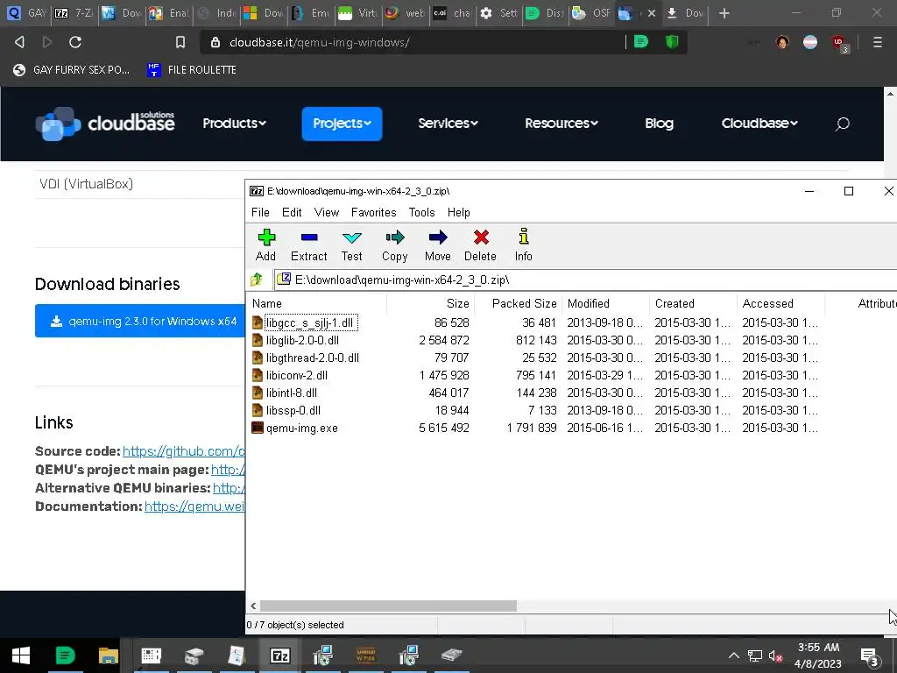Click the muted volume tray icon

pos(776,655)
